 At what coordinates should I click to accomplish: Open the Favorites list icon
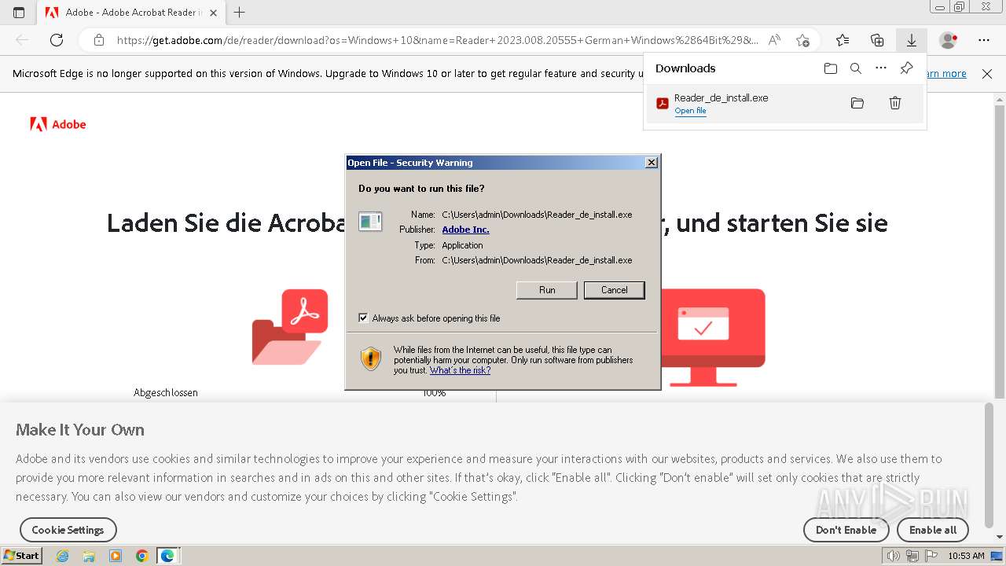pyautogui.click(x=843, y=40)
